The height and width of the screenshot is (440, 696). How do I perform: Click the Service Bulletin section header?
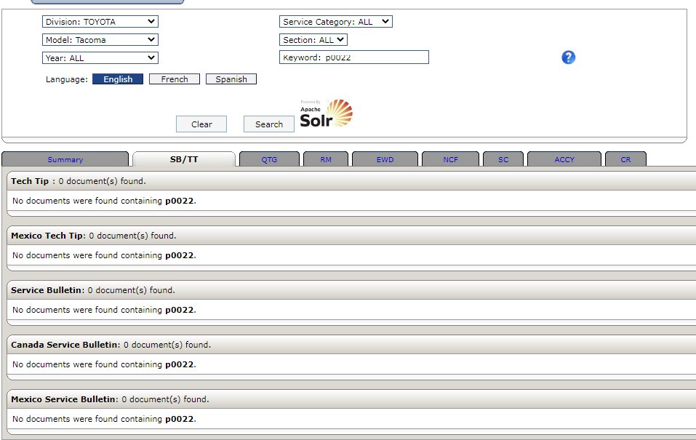coord(351,290)
